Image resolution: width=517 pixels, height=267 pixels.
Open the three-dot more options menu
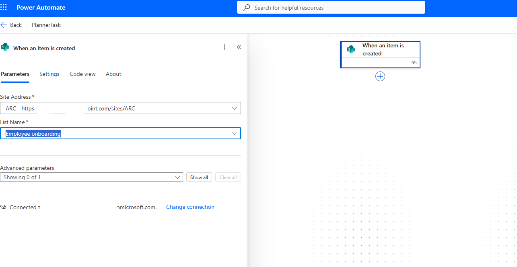tap(225, 47)
